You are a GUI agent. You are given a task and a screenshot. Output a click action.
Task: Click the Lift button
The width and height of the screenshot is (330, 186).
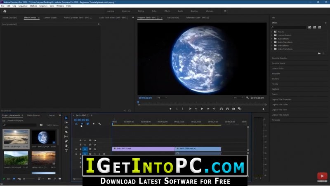click(222, 109)
